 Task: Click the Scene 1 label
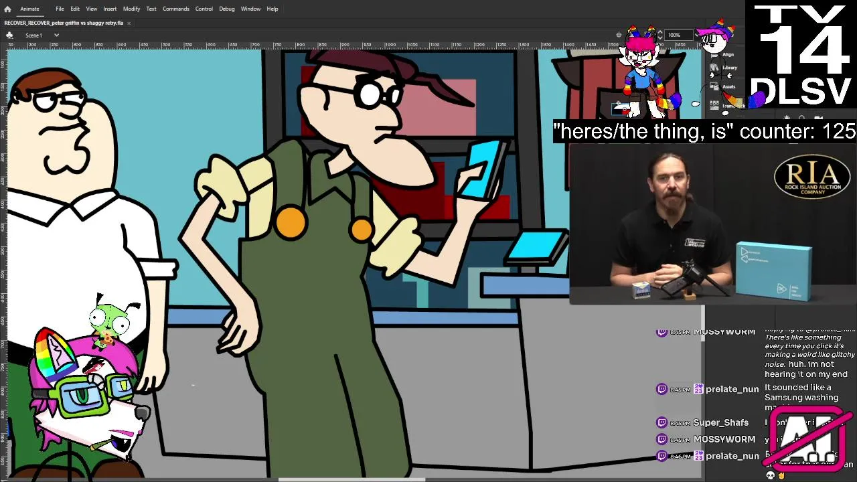(33, 35)
